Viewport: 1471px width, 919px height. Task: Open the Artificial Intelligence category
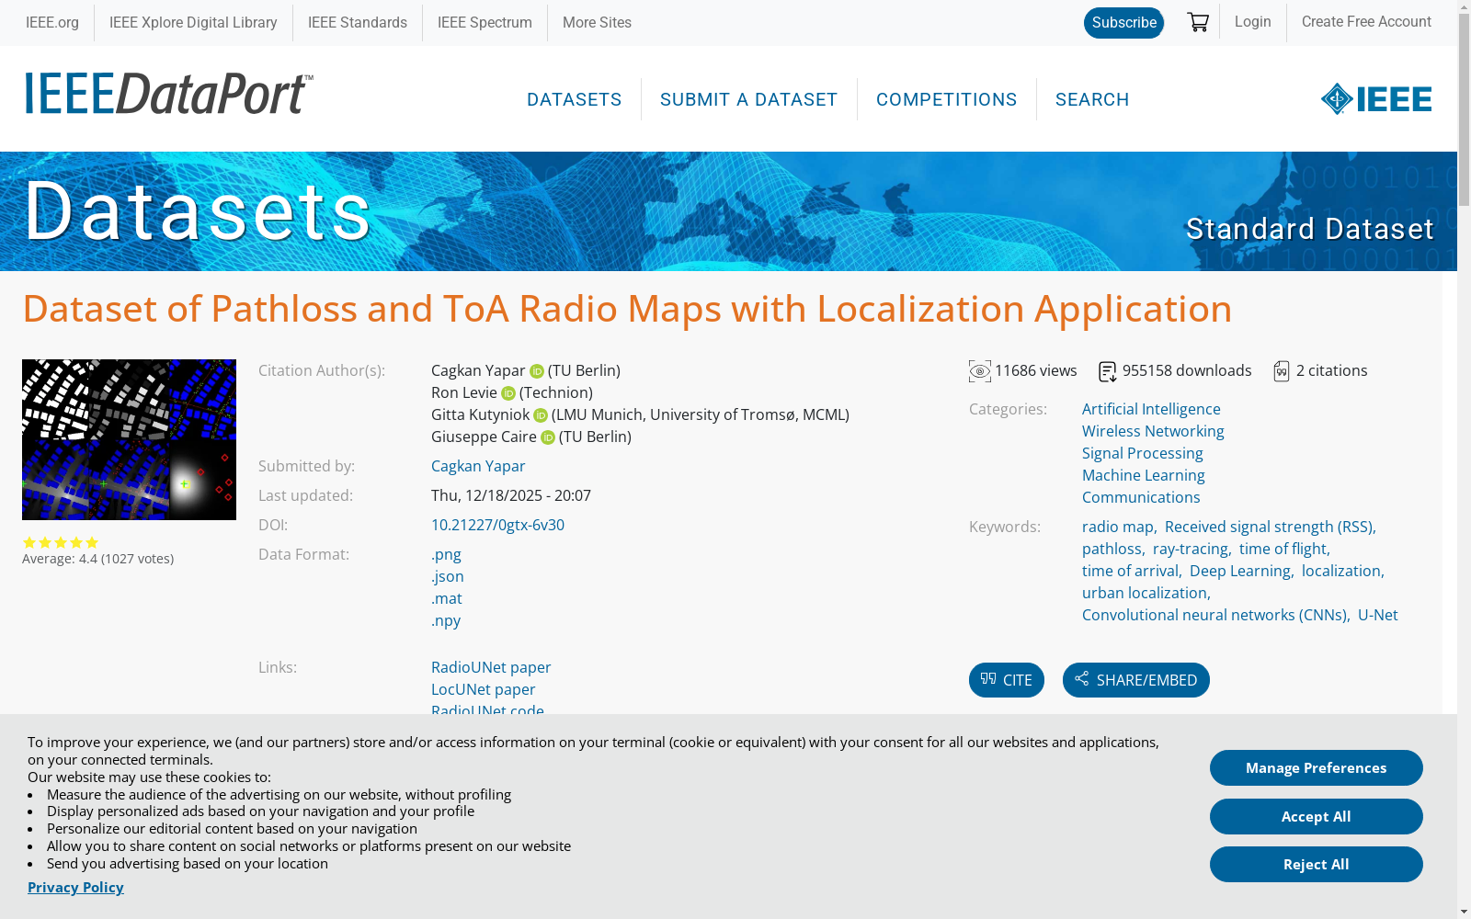tap(1151, 409)
